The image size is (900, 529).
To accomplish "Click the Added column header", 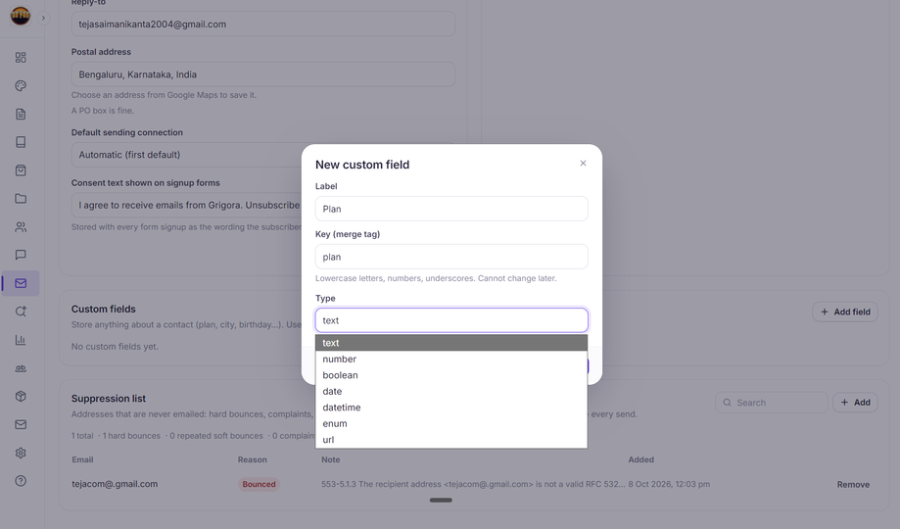I will [x=641, y=459].
